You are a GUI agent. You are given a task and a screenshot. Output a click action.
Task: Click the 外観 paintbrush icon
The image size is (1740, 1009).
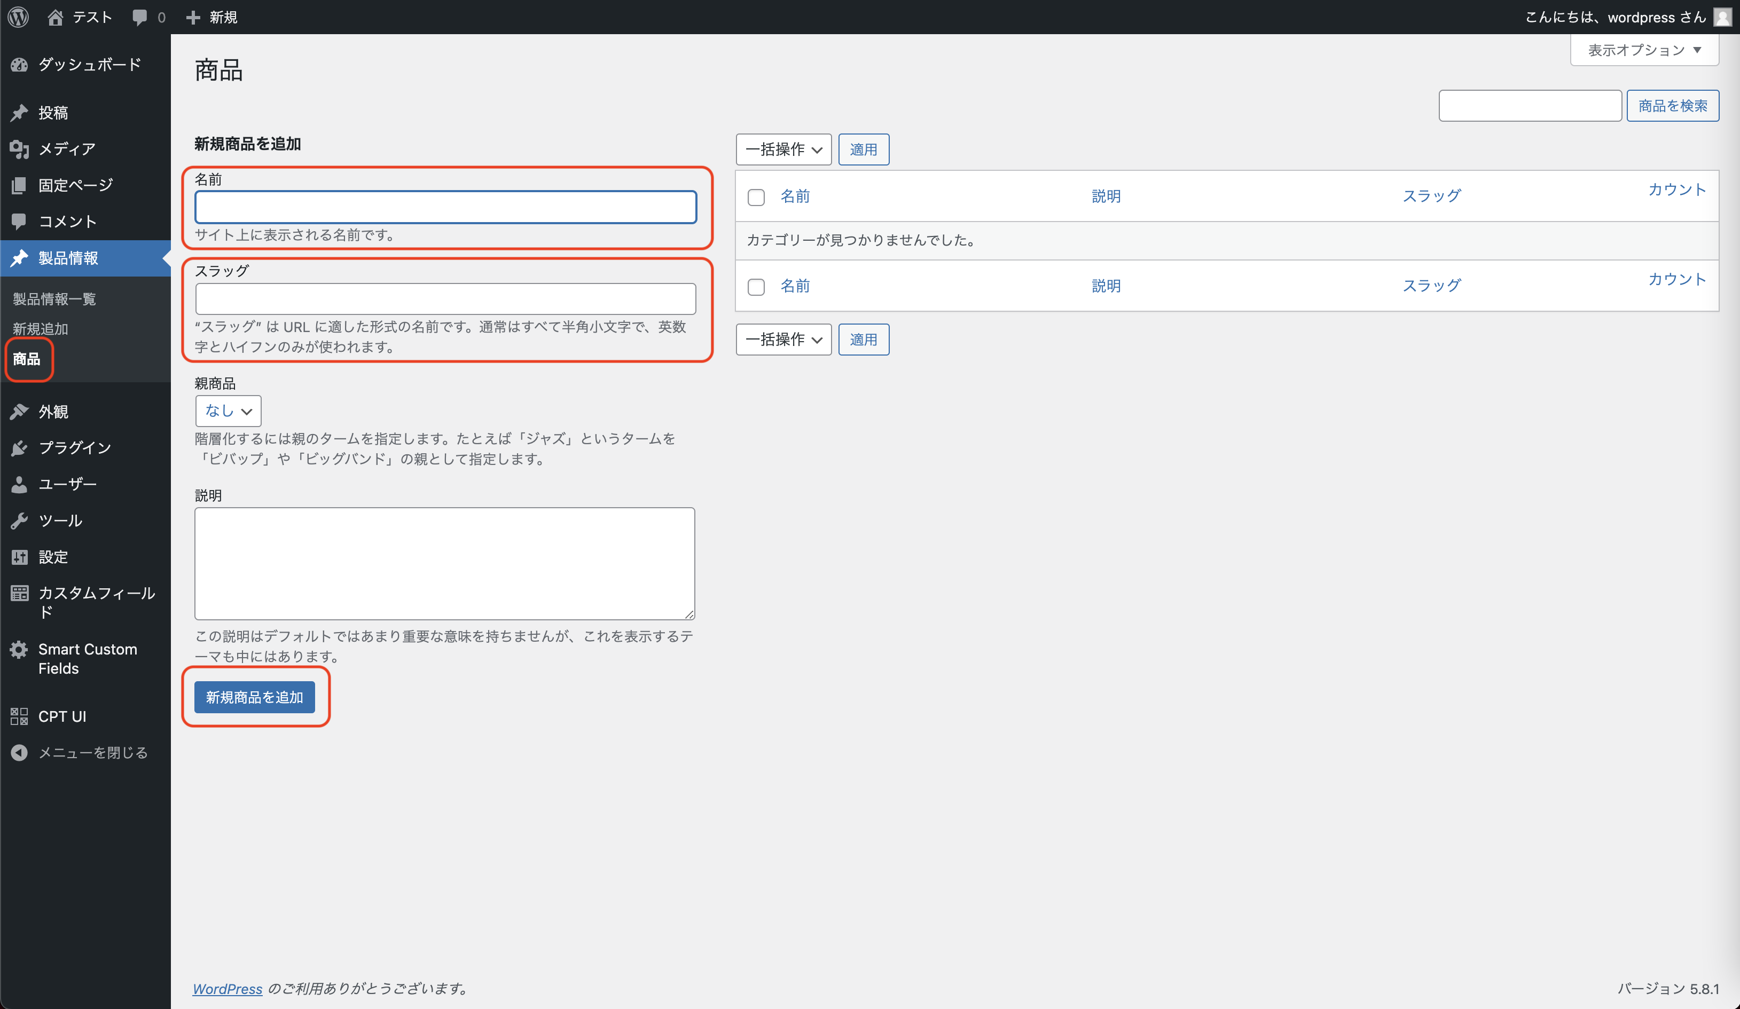point(19,412)
